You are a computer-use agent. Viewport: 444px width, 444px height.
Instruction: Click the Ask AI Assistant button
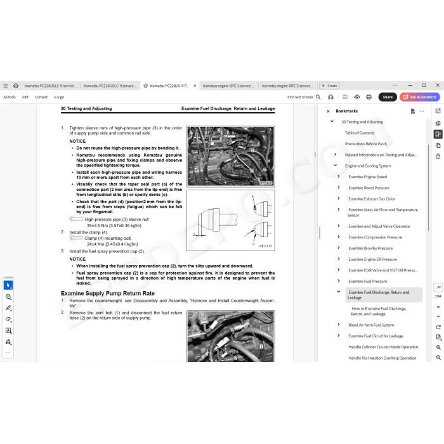click(x=420, y=97)
